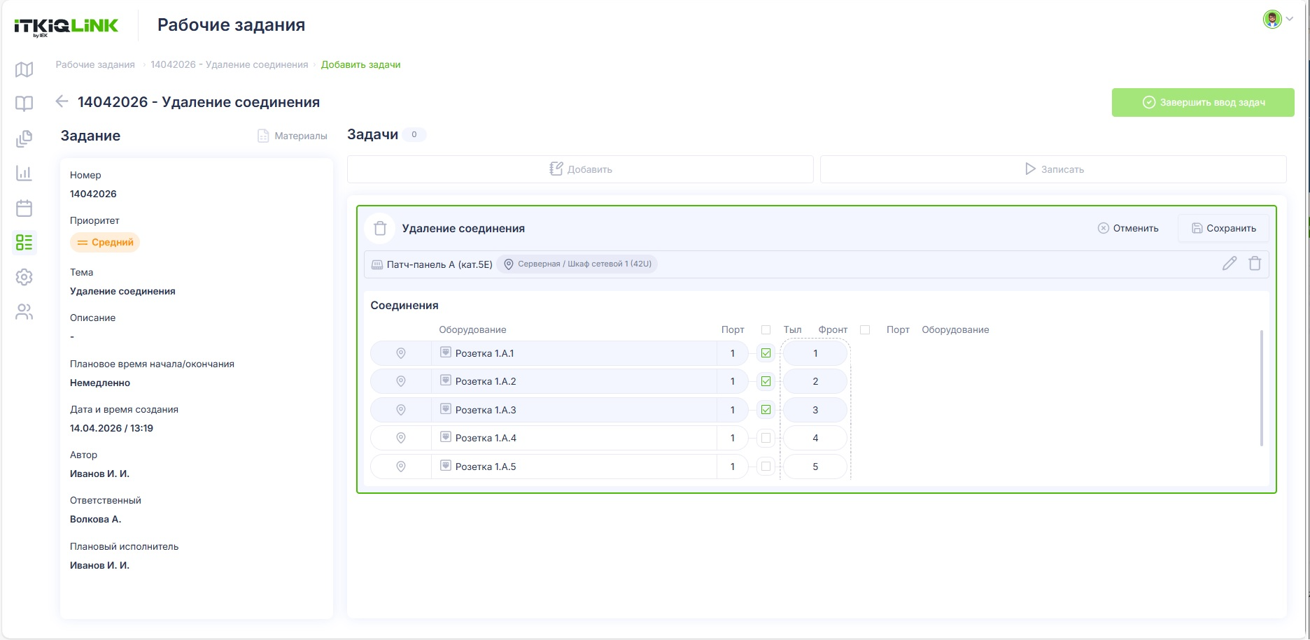The width and height of the screenshot is (1310, 640).
Task: Uncheck the checkbox for Розетка 1.A.1
Action: click(766, 353)
